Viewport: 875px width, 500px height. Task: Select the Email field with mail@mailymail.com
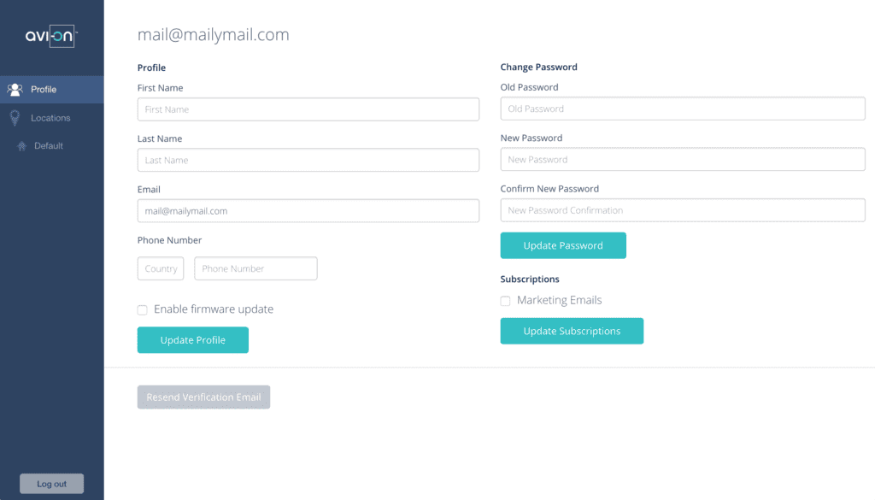308,211
